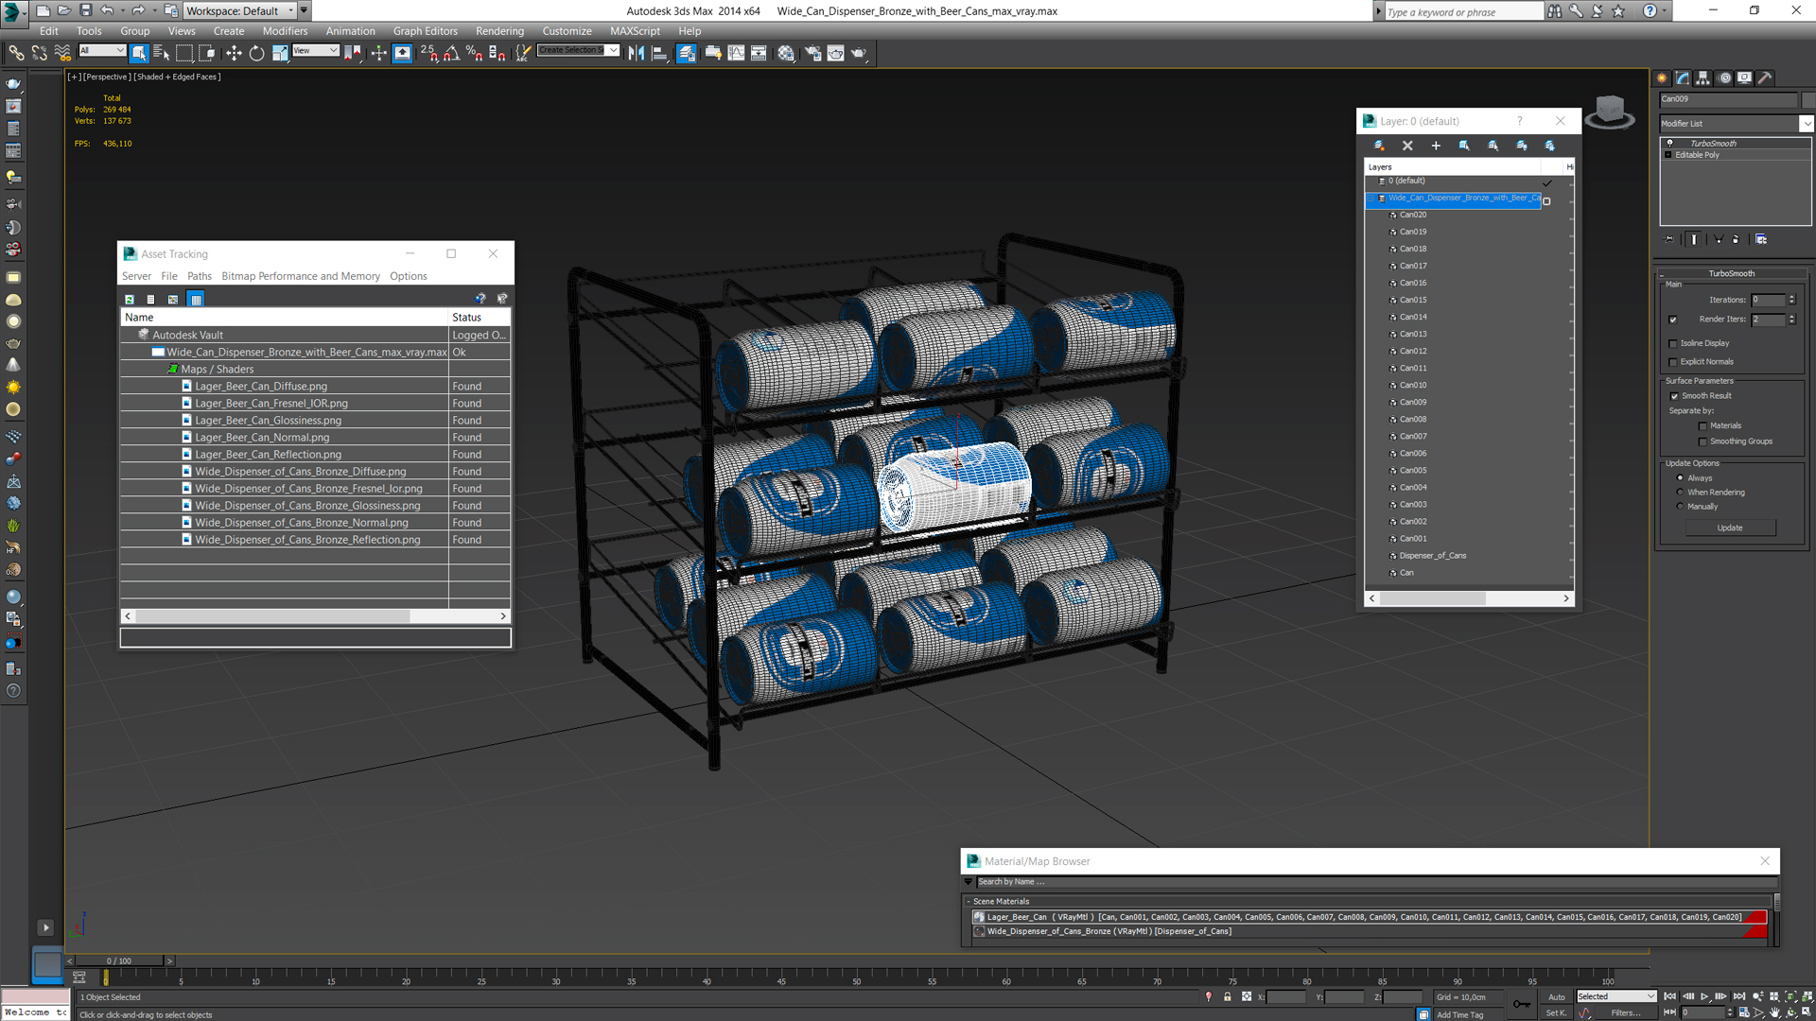1816x1021 pixels.
Task: Enable Explicit Normals checkbox
Action: 1673,362
